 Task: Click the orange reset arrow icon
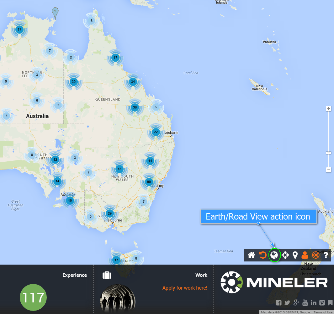pyautogui.click(x=263, y=255)
